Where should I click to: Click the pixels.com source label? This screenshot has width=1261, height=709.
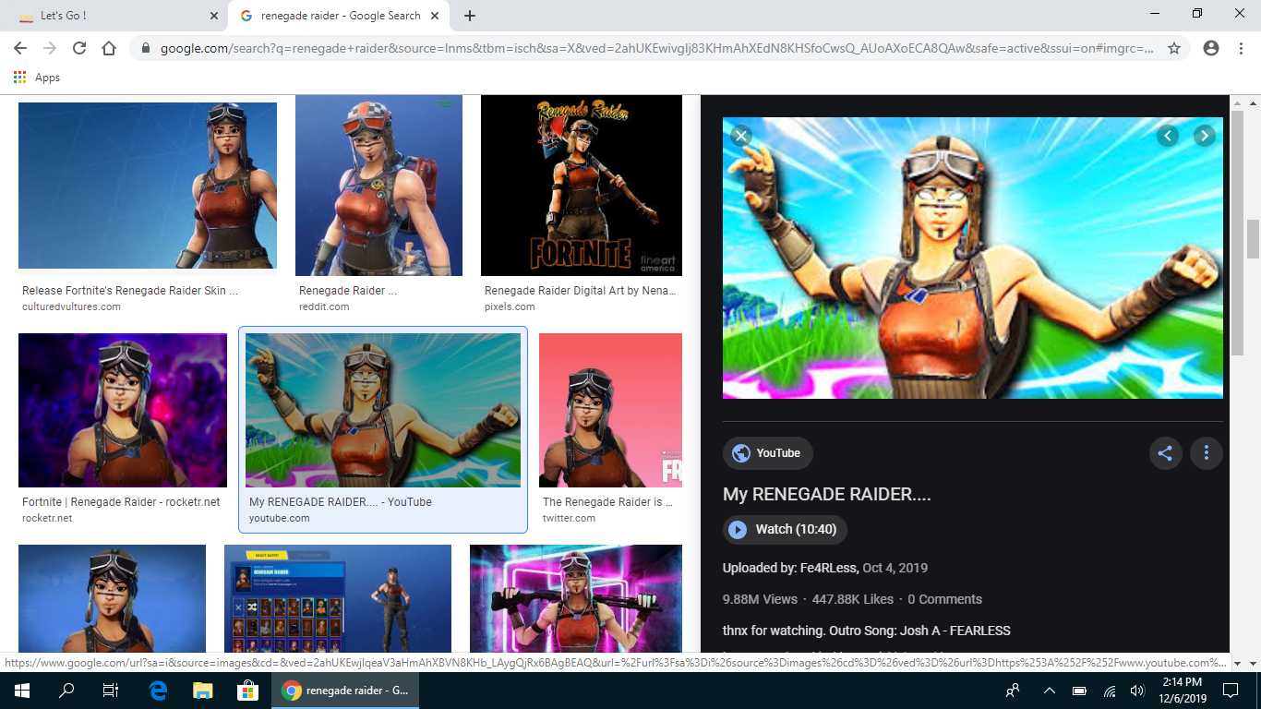point(510,306)
